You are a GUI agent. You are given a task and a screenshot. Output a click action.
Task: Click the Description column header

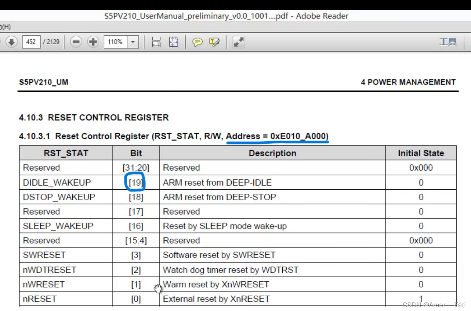coord(272,153)
